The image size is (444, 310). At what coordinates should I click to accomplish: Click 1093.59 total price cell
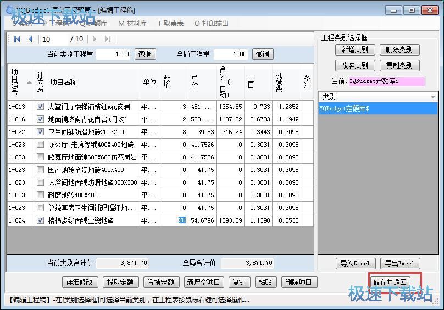point(230,220)
